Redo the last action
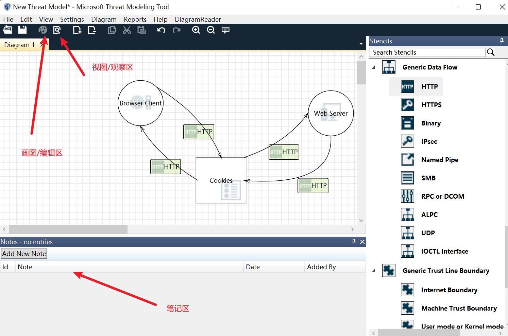The height and width of the screenshot is (336, 508). [x=176, y=30]
